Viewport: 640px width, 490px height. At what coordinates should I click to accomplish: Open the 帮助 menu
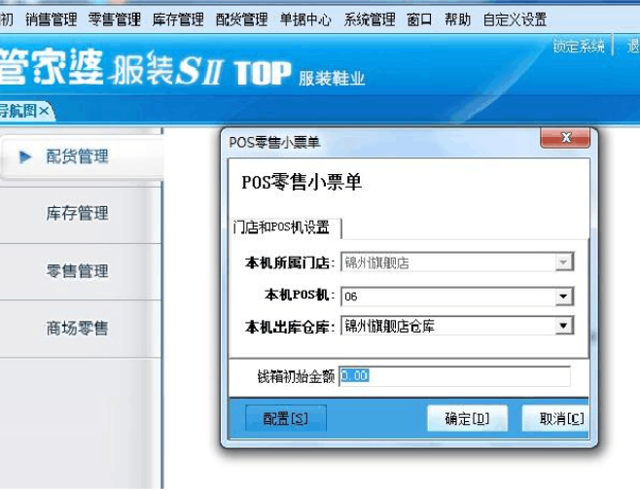(457, 19)
